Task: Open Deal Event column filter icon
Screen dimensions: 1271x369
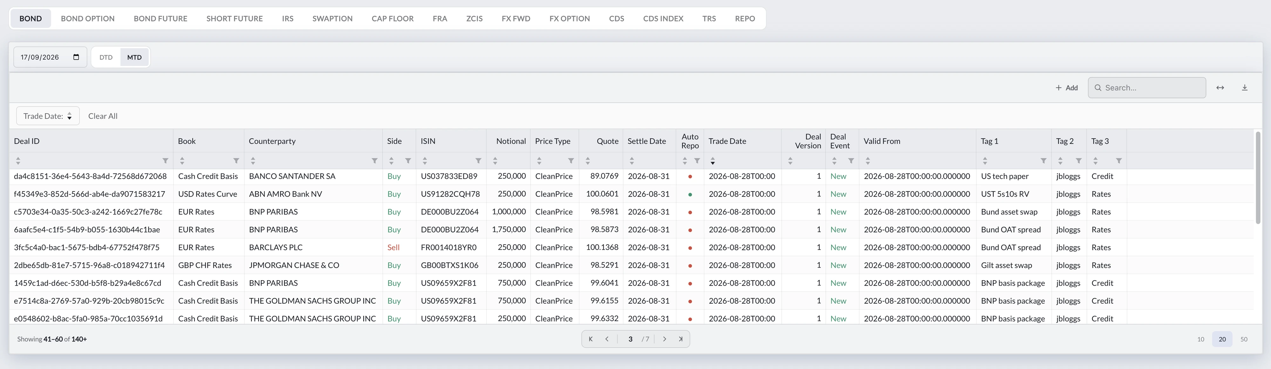Action: [851, 161]
